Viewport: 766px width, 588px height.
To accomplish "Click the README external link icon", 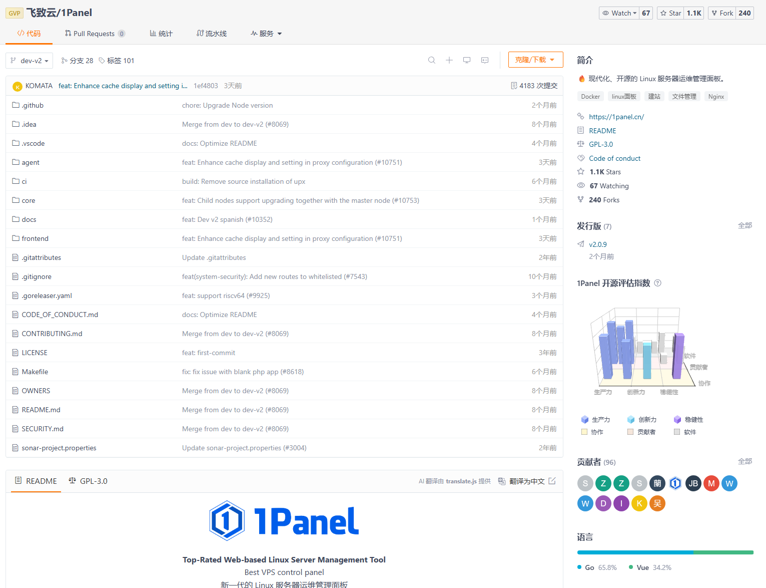I will pos(552,481).
